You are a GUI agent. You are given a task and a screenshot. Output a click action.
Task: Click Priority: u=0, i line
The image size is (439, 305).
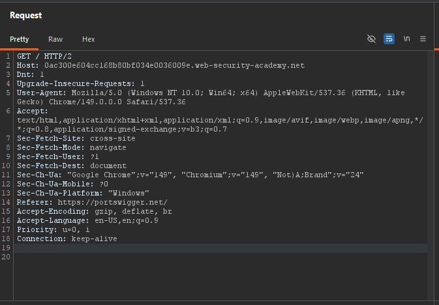[53, 229]
